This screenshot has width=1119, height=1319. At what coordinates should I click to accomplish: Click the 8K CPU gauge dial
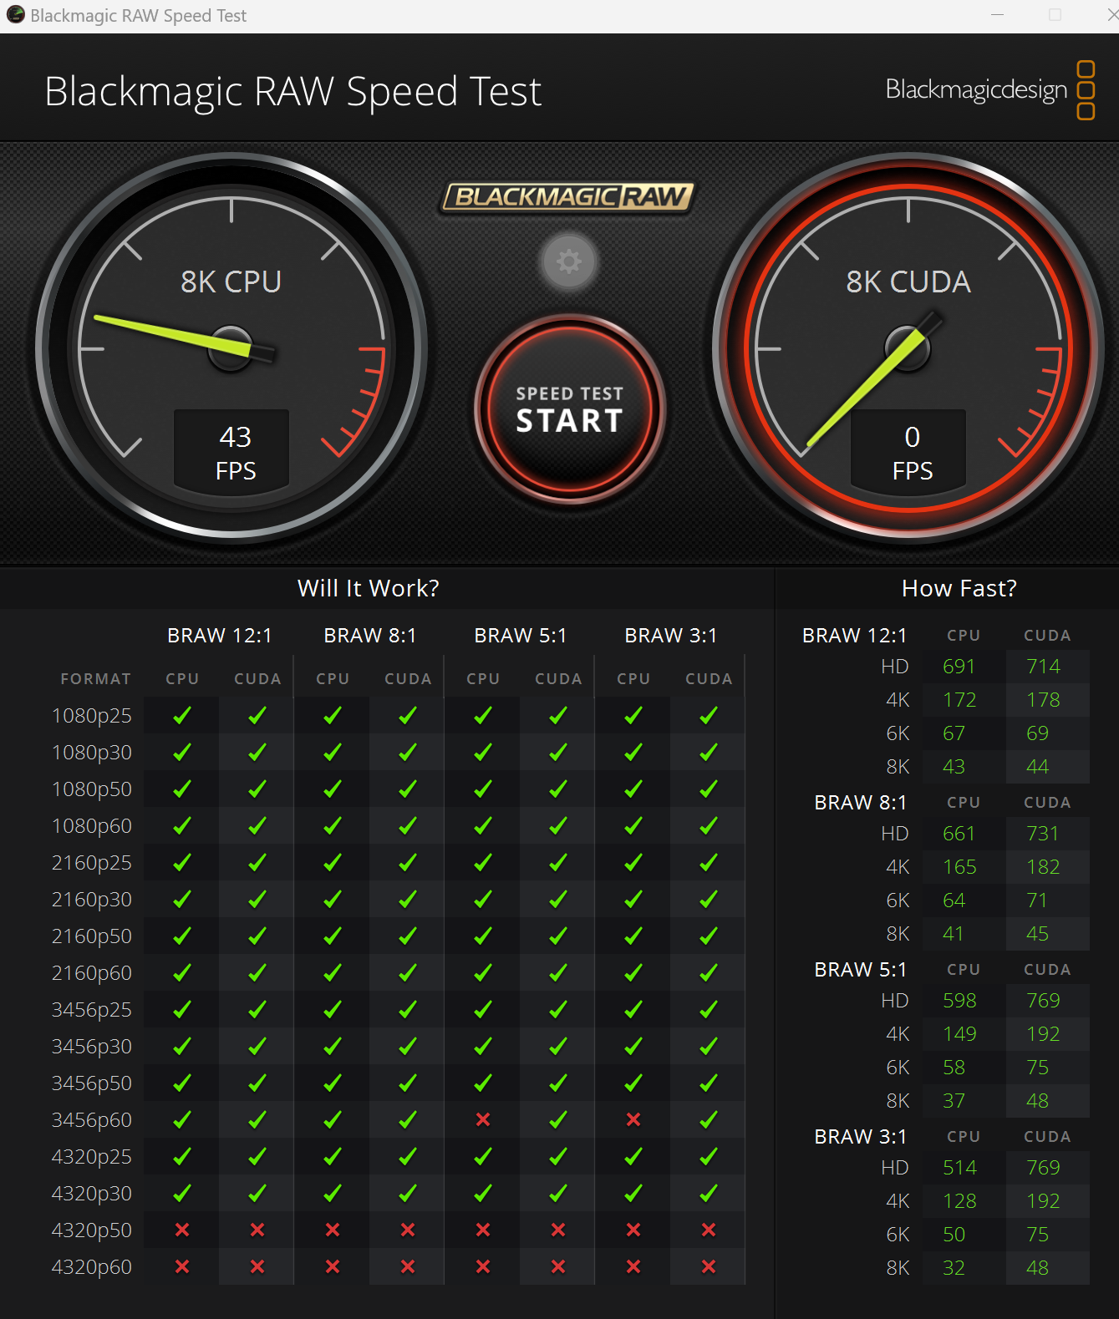[231, 348]
